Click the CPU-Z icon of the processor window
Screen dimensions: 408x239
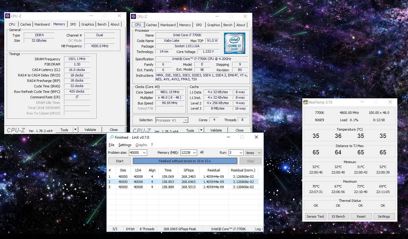click(134, 17)
